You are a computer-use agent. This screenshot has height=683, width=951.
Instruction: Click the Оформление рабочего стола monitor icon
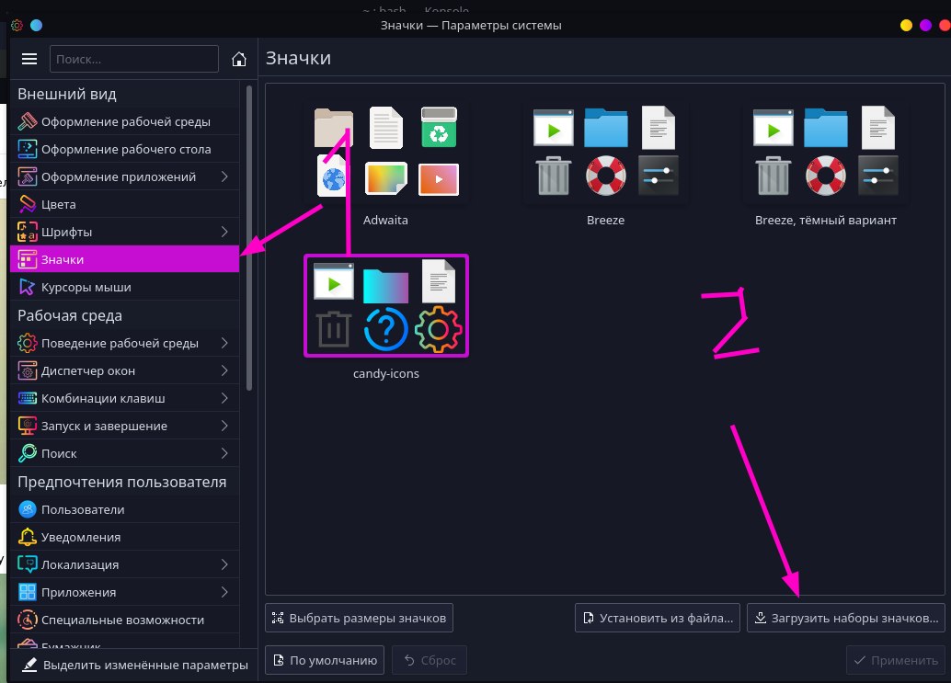coord(28,149)
